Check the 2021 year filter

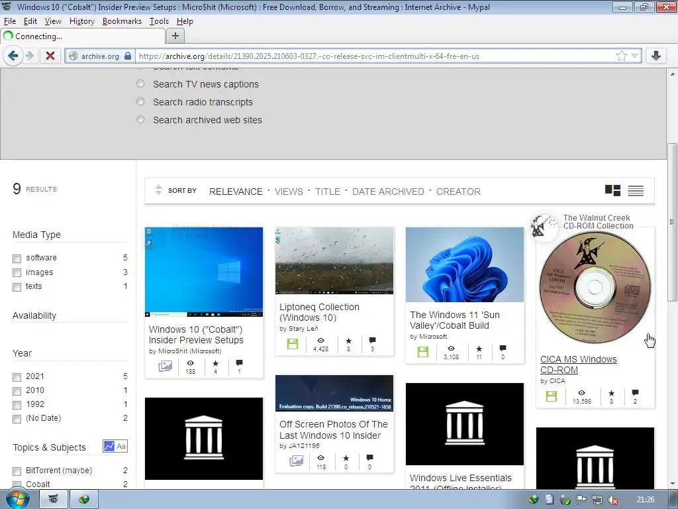(17, 377)
